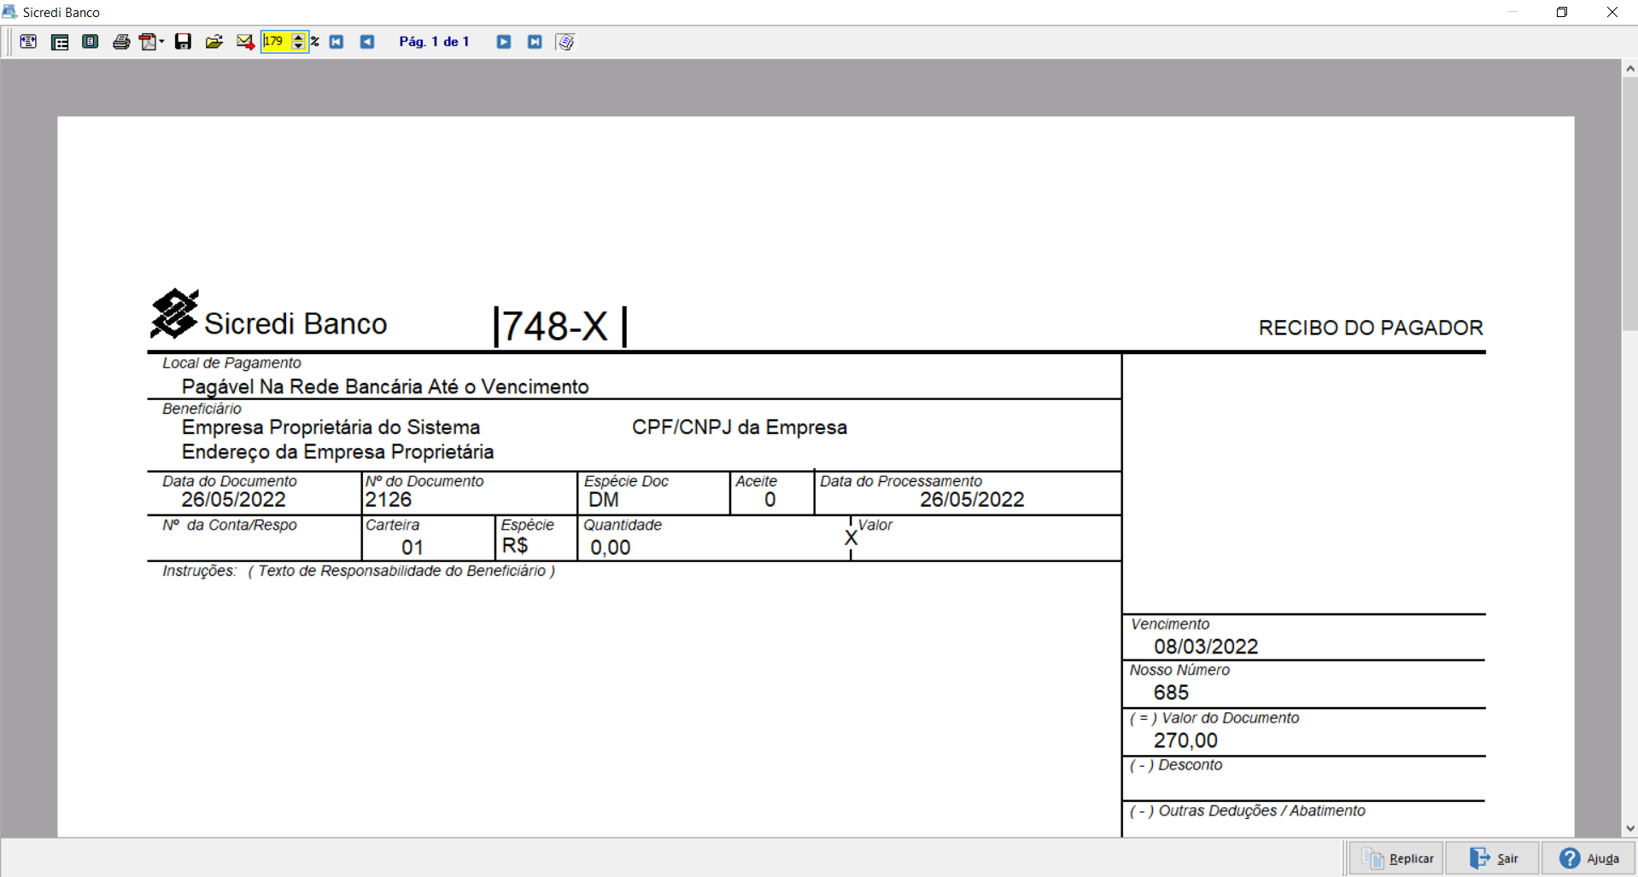This screenshot has width=1638, height=877.
Task: Click the Data do Documento date value
Action: pos(233,500)
